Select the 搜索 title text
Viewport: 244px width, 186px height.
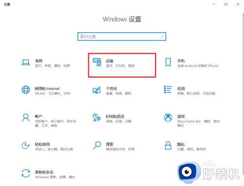click(x=110, y=145)
